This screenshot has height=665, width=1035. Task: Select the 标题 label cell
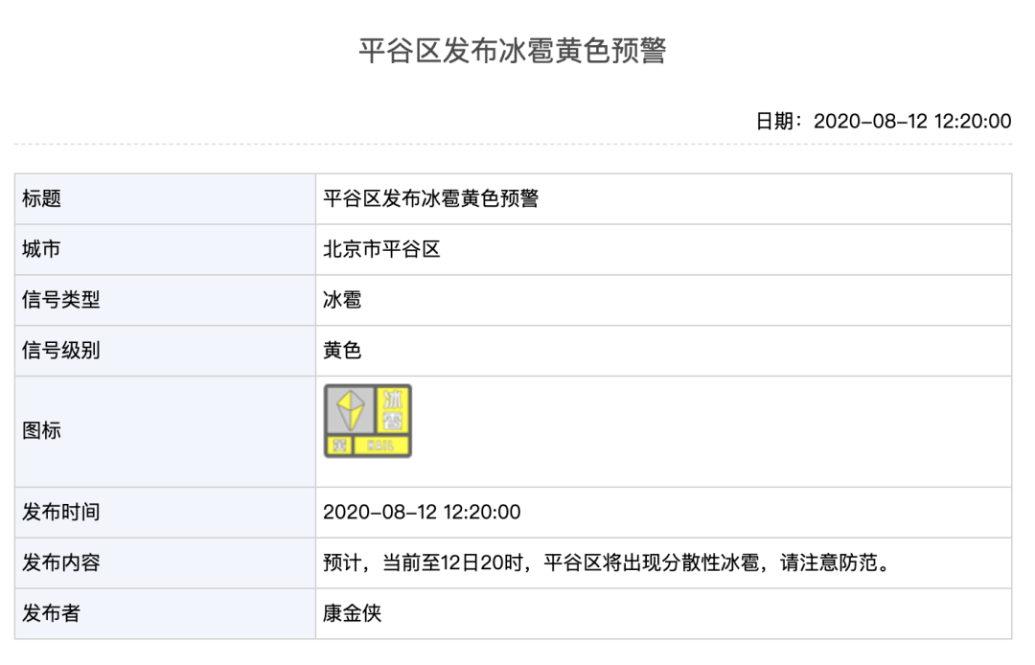point(165,198)
